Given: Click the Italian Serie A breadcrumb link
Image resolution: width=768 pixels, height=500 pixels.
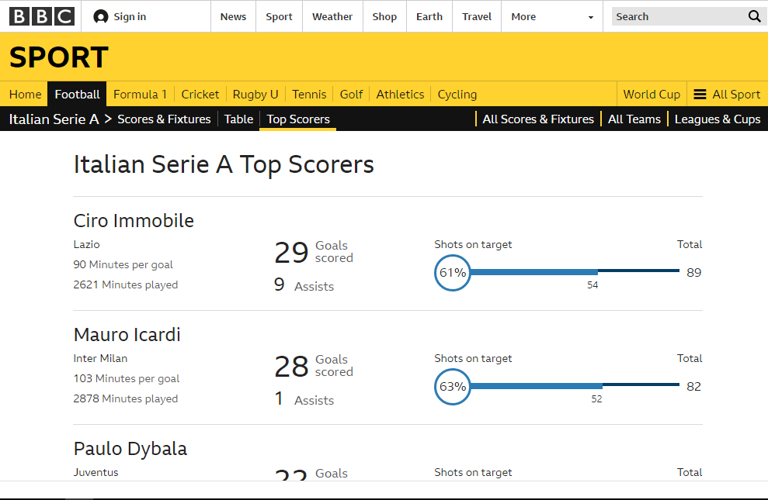Looking at the screenshot, I should (x=56, y=119).
